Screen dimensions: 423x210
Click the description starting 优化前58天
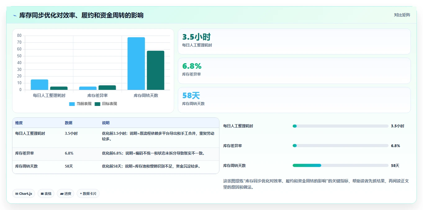(151, 166)
